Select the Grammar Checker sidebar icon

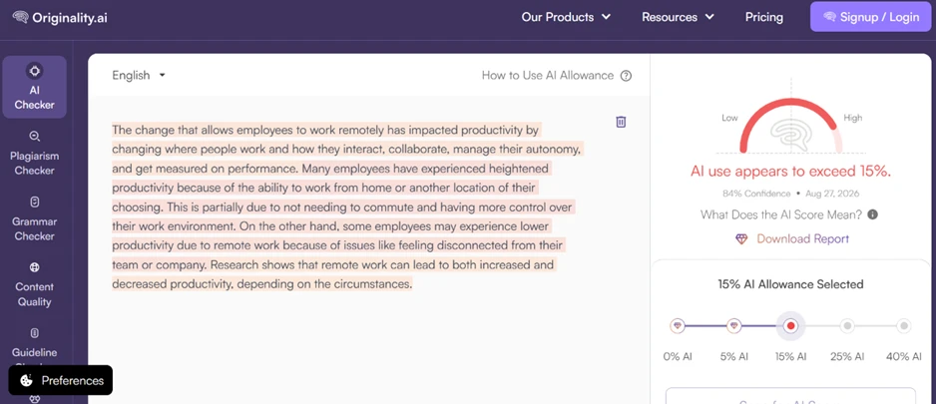click(x=35, y=202)
